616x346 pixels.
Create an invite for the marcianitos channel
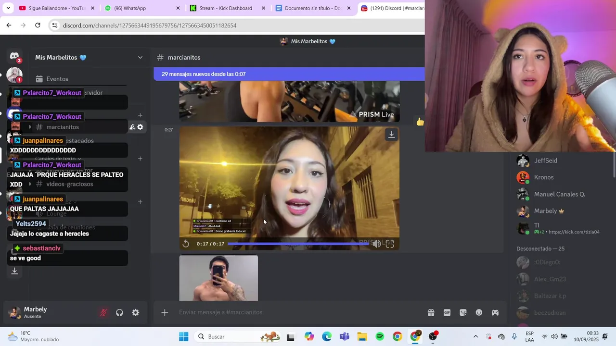132,127
